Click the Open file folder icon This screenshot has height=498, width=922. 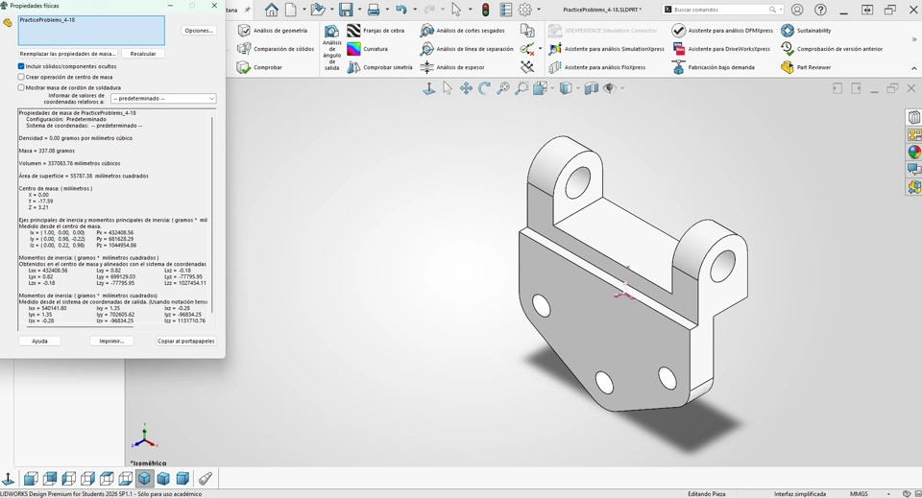(x=318, y=10)
